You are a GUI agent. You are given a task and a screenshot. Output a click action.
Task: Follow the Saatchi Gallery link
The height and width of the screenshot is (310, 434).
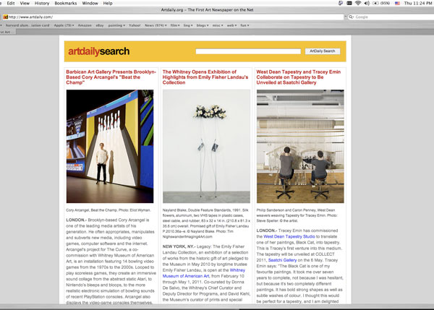[282, 260]
